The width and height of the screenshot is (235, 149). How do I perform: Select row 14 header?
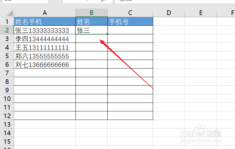(x=7, y=133)
